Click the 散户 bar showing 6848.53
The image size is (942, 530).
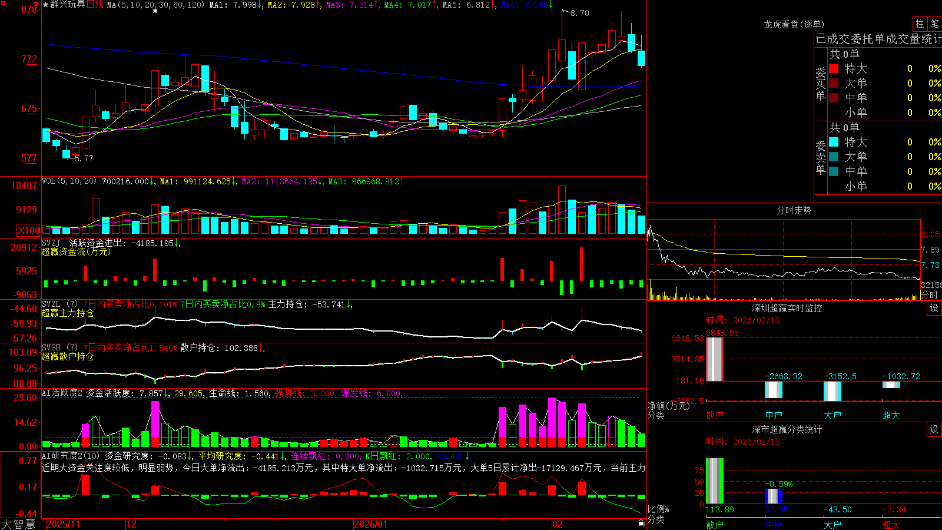715,359
